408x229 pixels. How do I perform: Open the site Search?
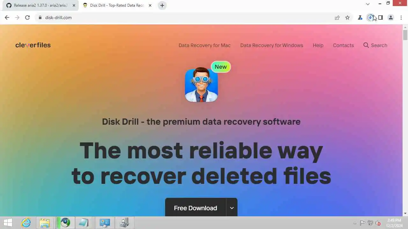375,45
